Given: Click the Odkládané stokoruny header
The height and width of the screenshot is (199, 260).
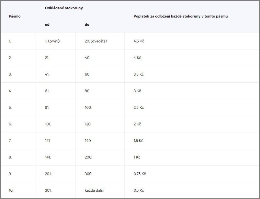Looking at the screenshot, I should point(64,8).
